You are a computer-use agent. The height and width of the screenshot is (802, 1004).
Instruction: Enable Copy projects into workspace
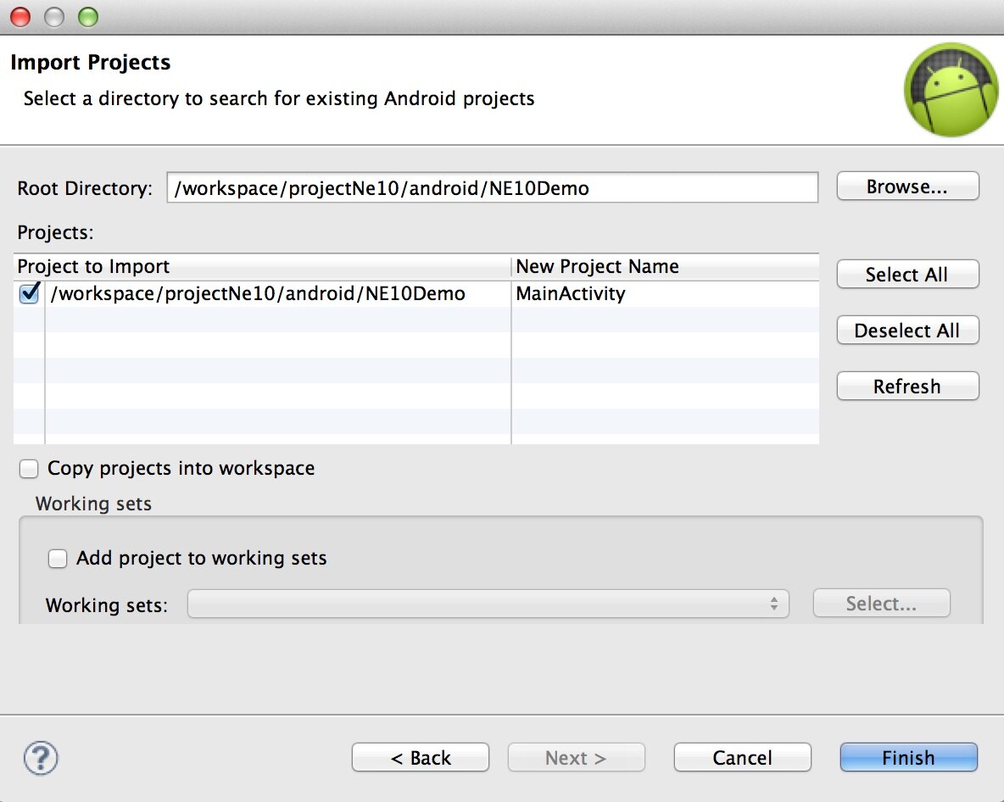pos(30,468)
